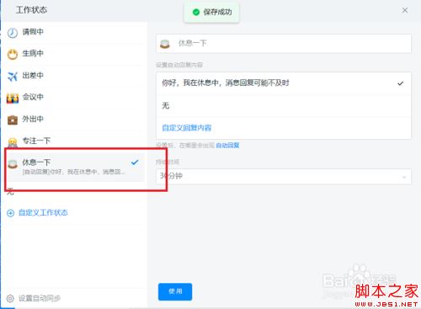Click the 工作状态 dialog title

click(31, 10)
